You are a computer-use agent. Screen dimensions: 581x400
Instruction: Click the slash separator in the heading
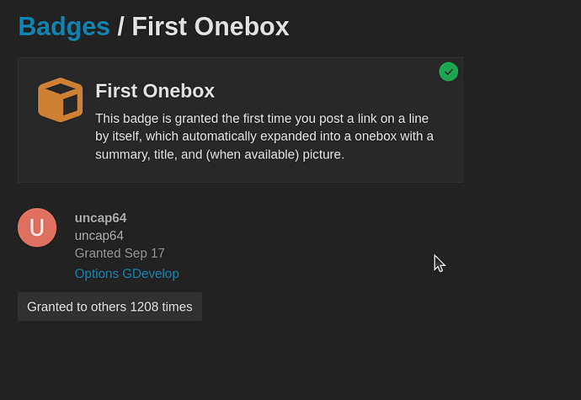121,27
